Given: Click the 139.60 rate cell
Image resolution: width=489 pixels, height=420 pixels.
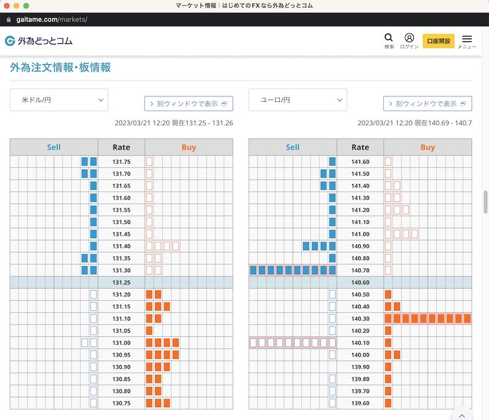Looking at the screenshot, I should (360, 403).
